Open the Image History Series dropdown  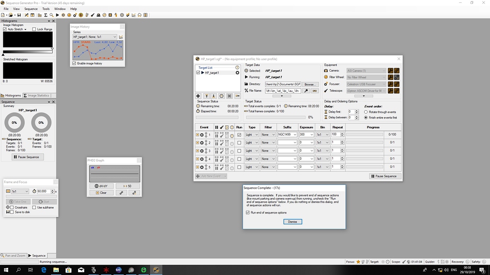[x=95, y=37]
